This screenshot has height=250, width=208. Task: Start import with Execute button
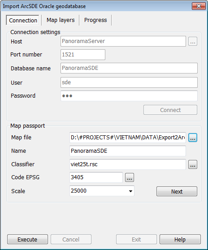27,239
